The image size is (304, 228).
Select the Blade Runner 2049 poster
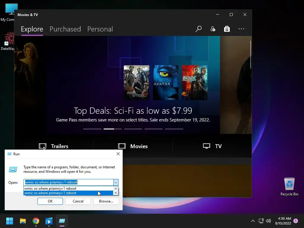pyautogui.click(x=194, y=83)
